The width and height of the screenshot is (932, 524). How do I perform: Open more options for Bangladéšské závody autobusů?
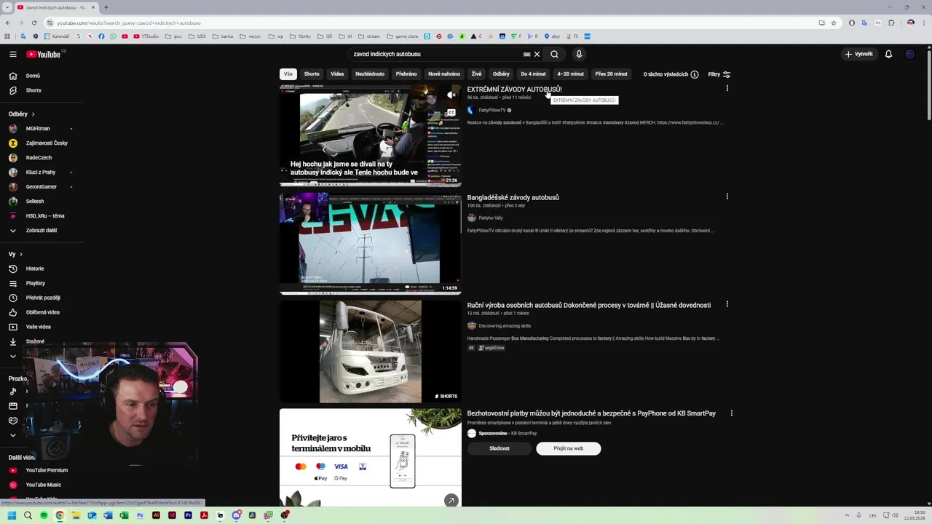click(x=727, y=196)
